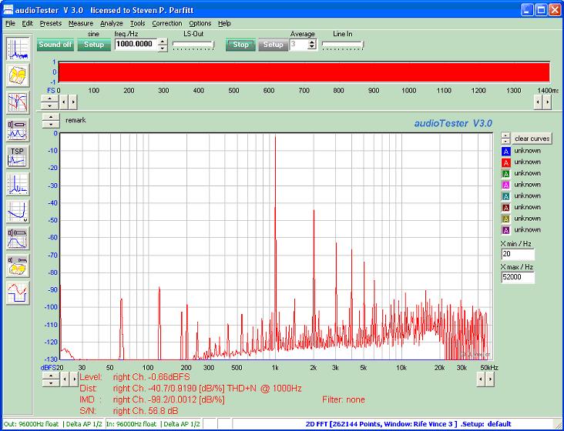
Task: Open the Correction menu
Action: 167,23
